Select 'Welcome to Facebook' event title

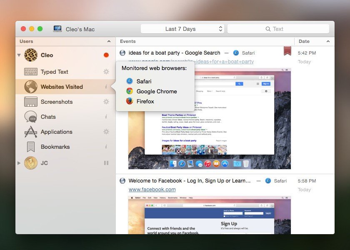[190, 180]
